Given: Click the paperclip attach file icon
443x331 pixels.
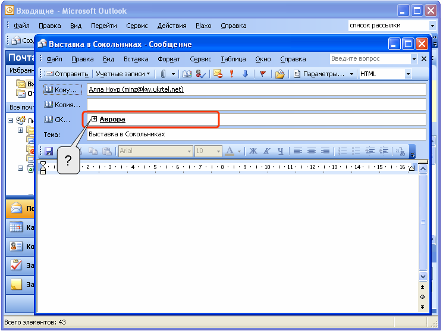Looking at the screenshot, I should pyautogui.click(x=163, y=74).
